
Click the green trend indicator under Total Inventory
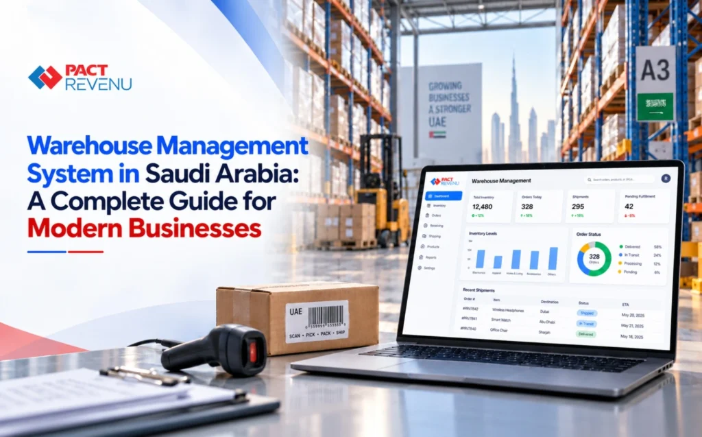pyautogui.click(x=476, y=215)
